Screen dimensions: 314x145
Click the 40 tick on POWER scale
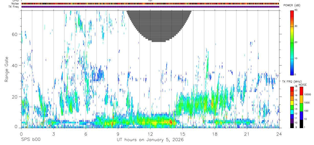click(296, 10)
